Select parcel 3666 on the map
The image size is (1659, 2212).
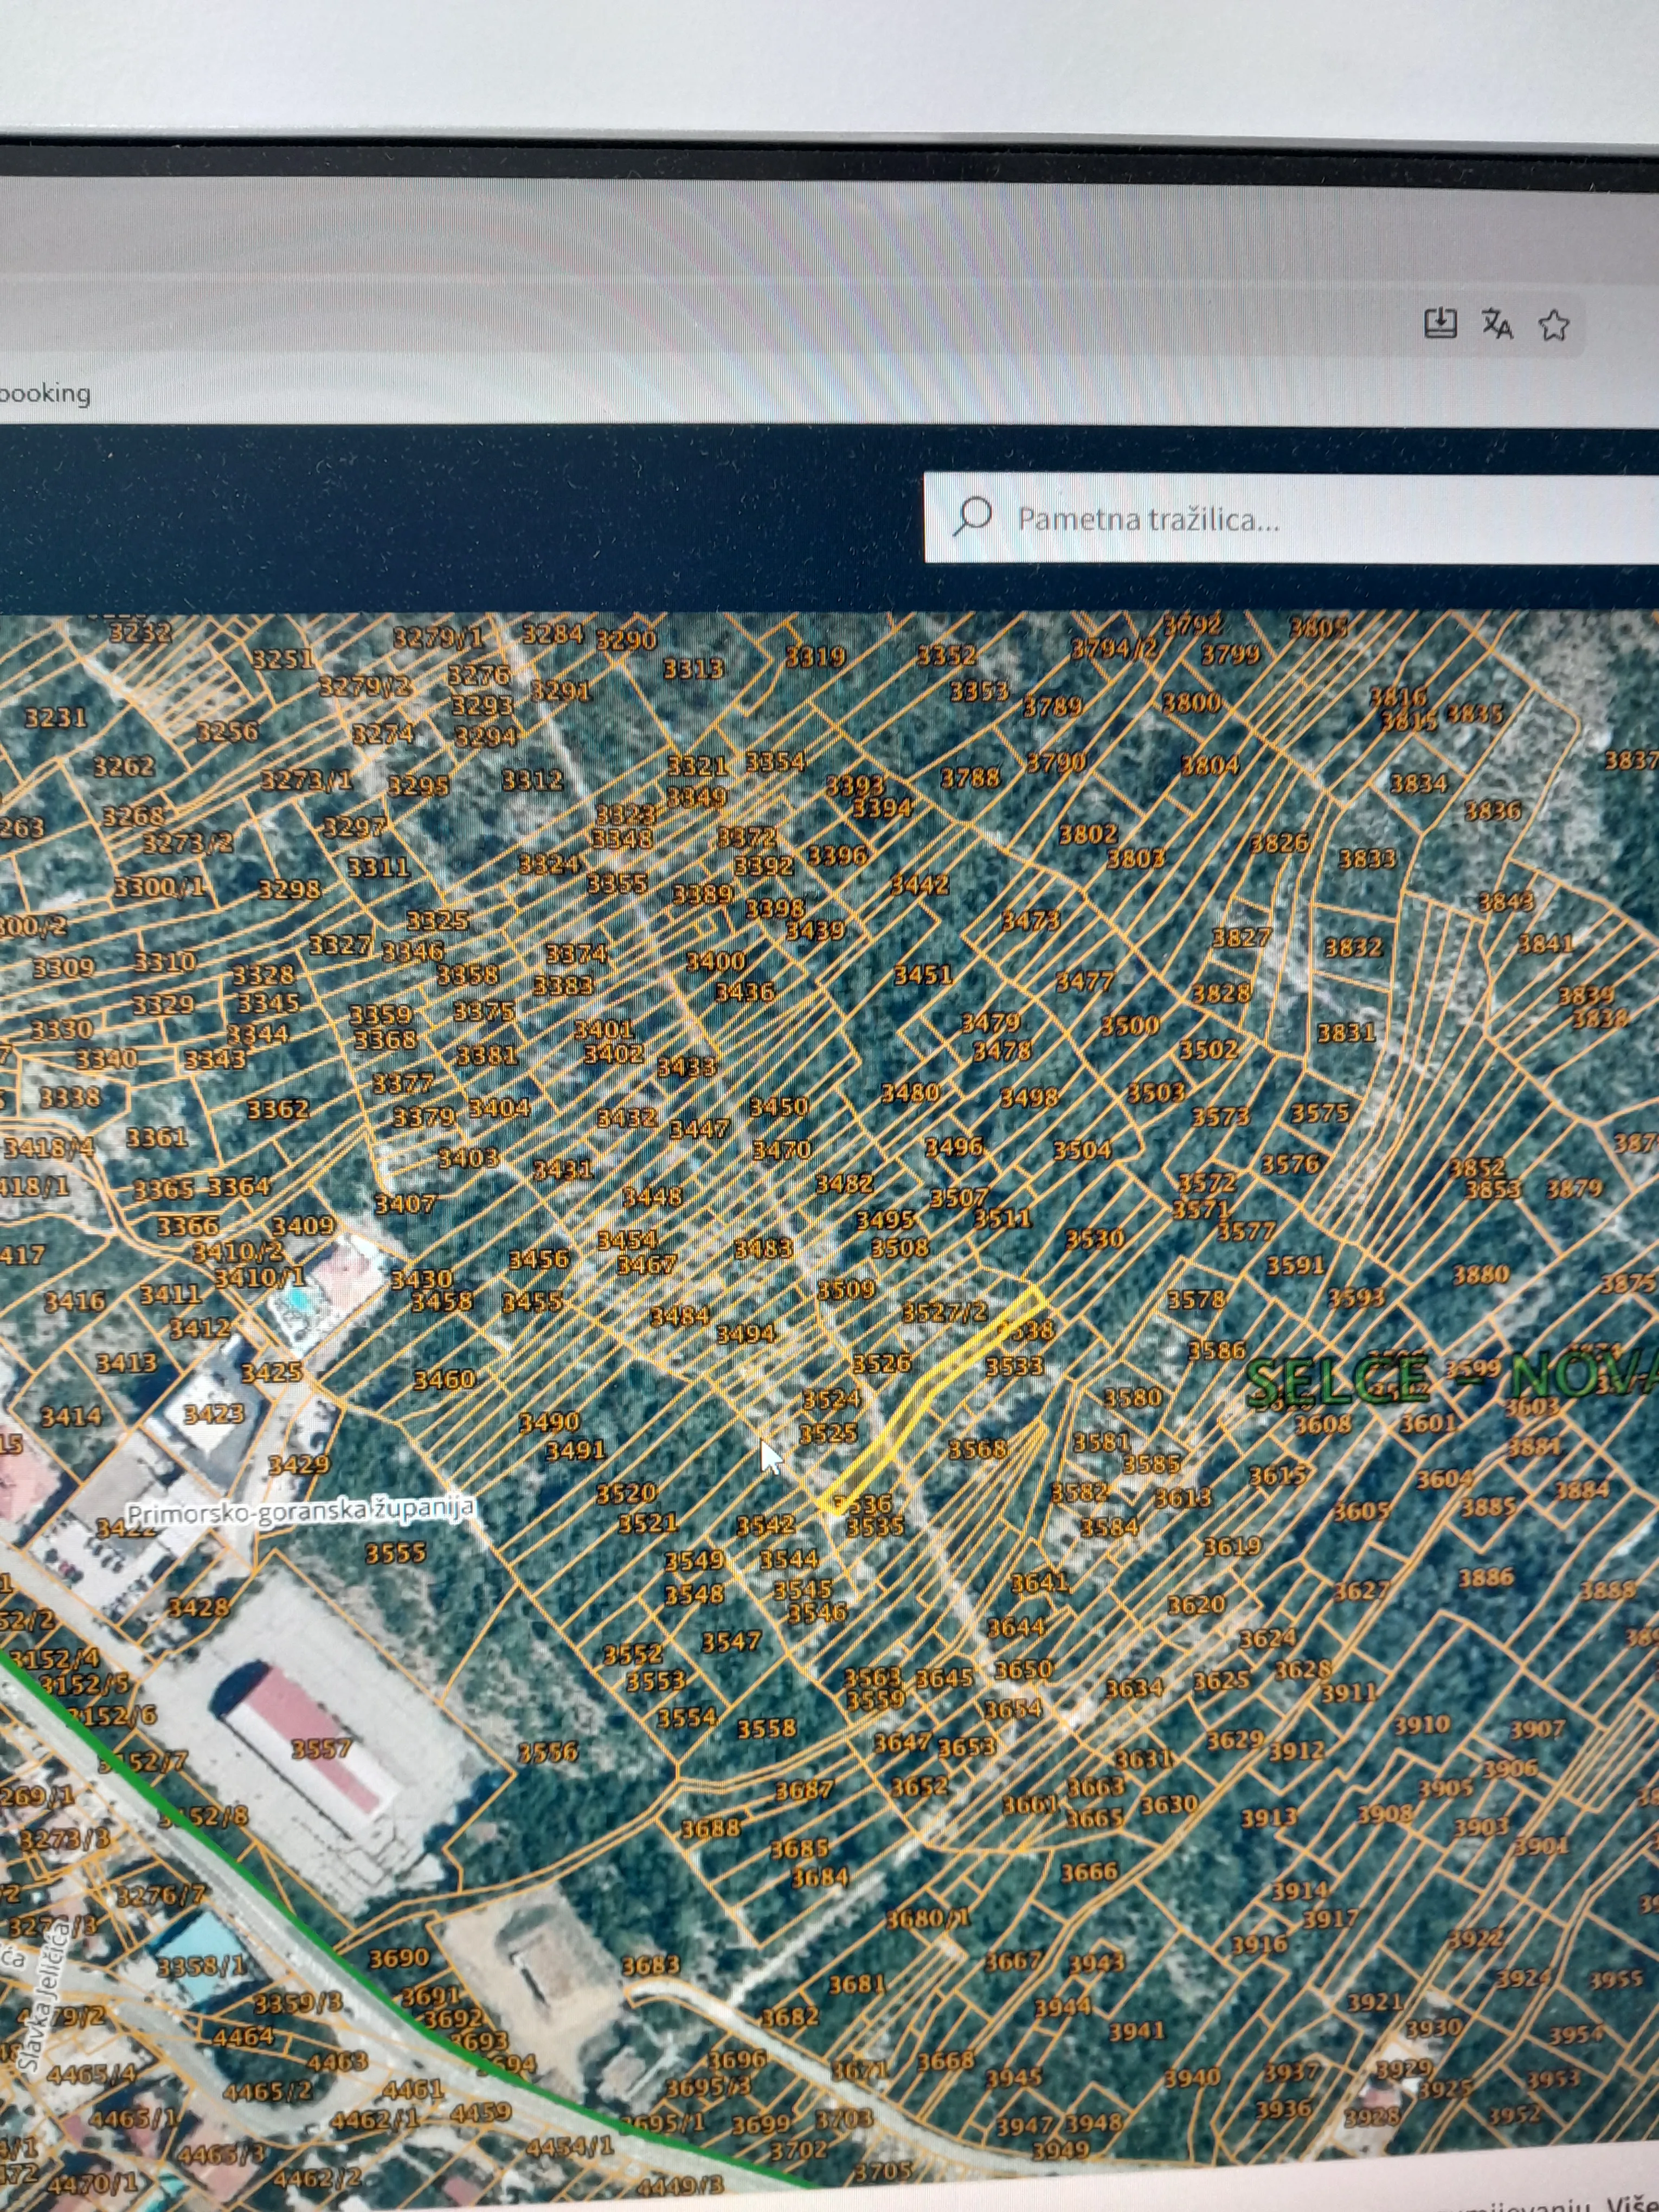click(1089, 1871)
